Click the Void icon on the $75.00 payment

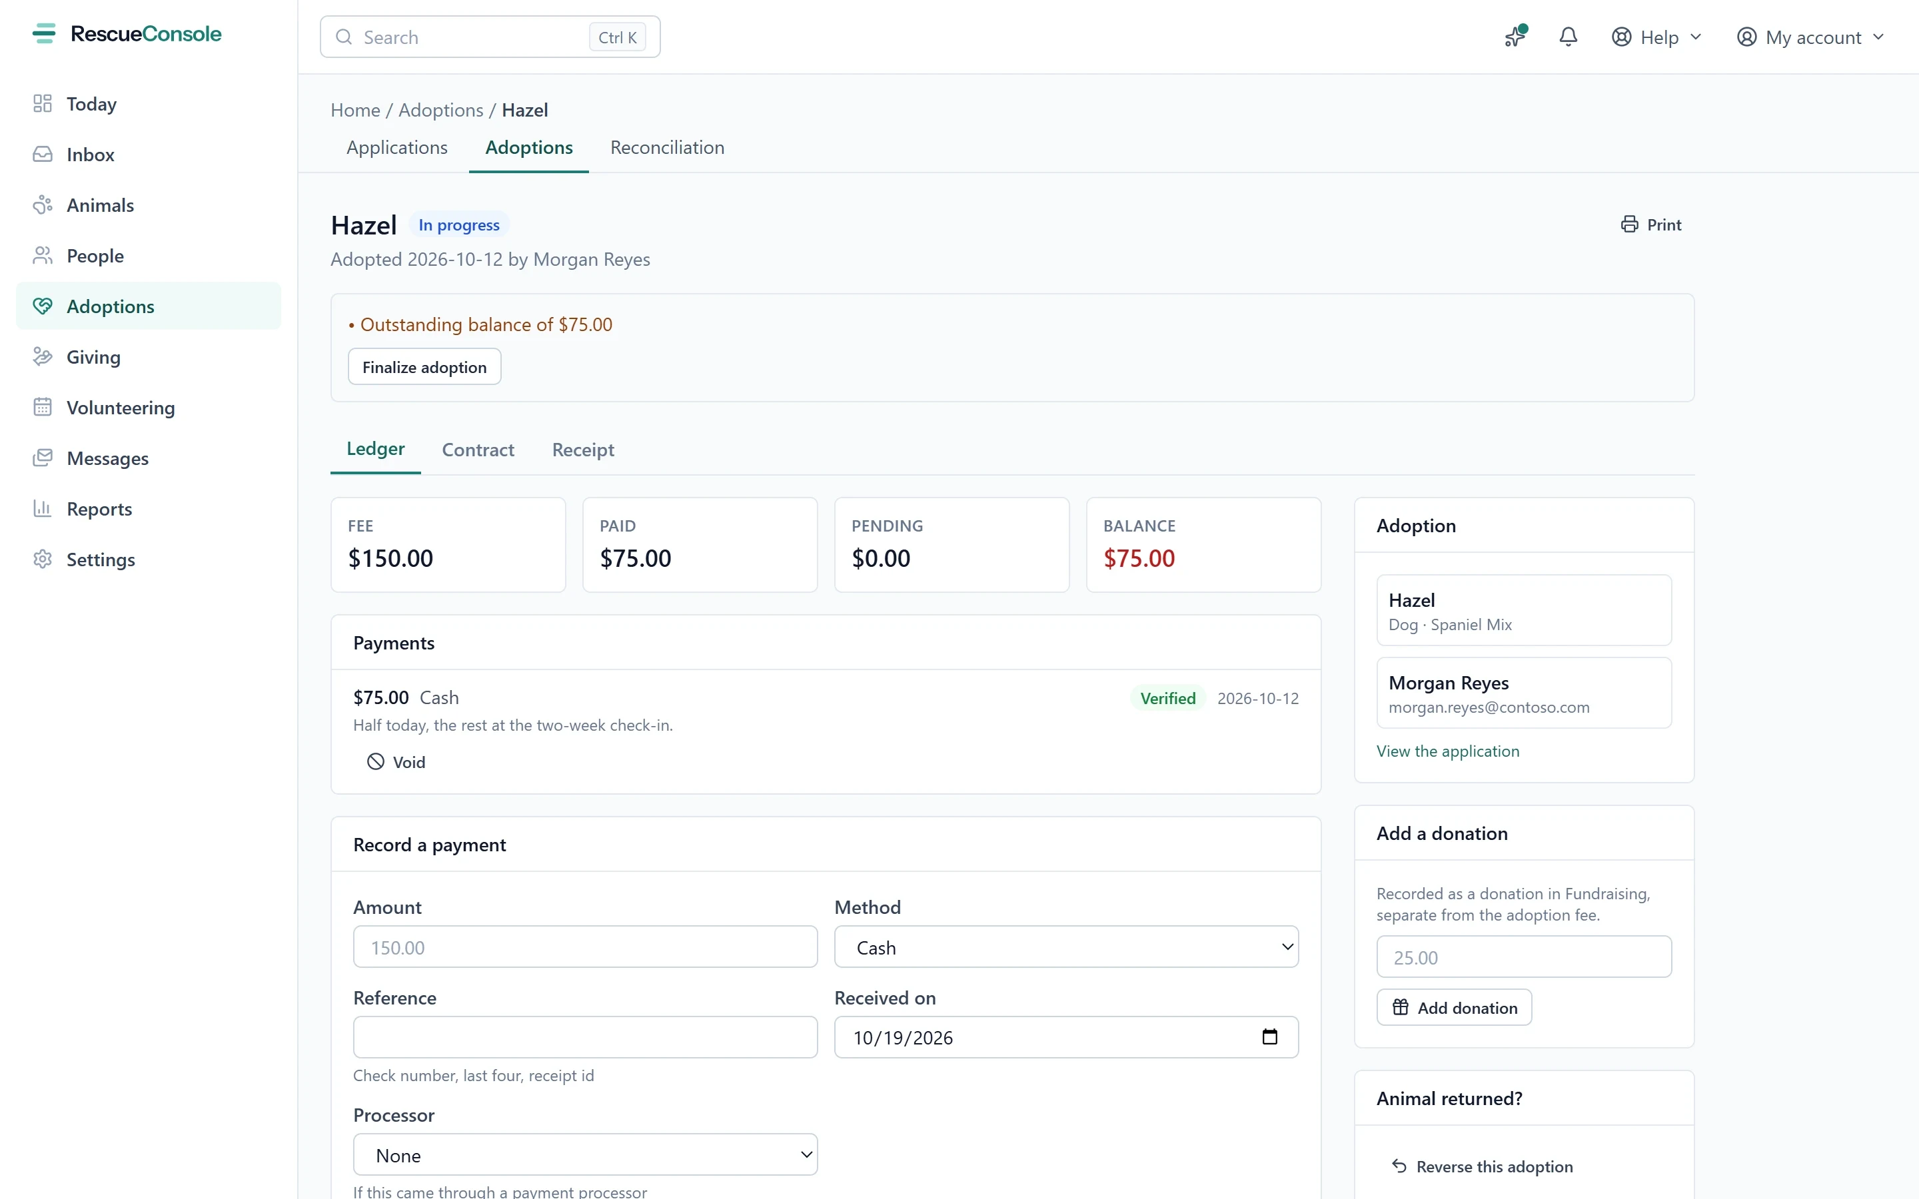375,761
